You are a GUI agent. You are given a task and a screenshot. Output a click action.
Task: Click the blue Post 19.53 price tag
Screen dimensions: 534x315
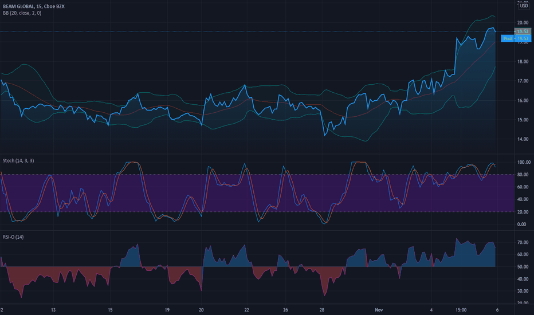[516, 38]
